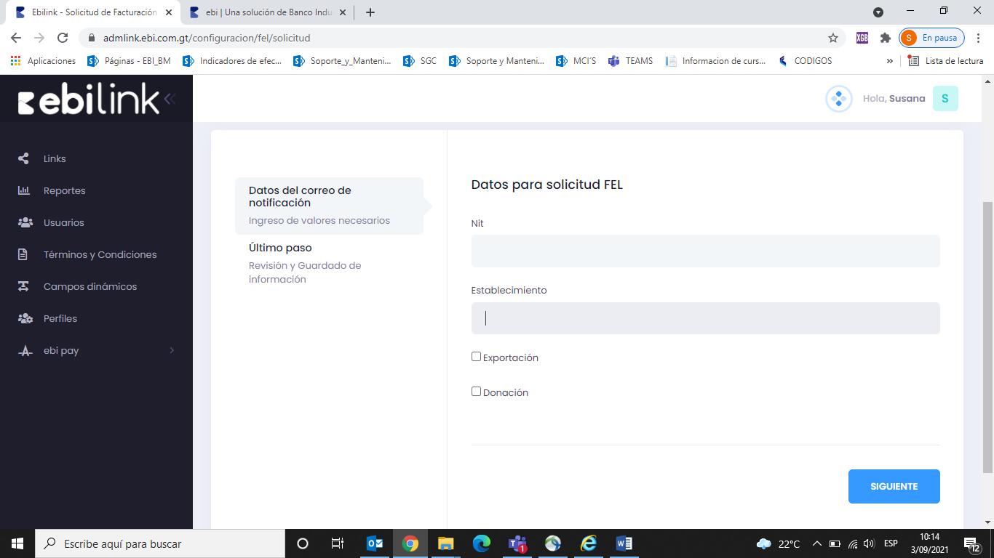994x558 pixels.
Task: Open the Aplicaciones bookmark
Action: (x=44, y=61)
